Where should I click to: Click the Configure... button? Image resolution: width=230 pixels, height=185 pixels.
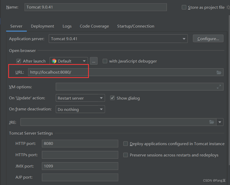click(x=208, y=39)
